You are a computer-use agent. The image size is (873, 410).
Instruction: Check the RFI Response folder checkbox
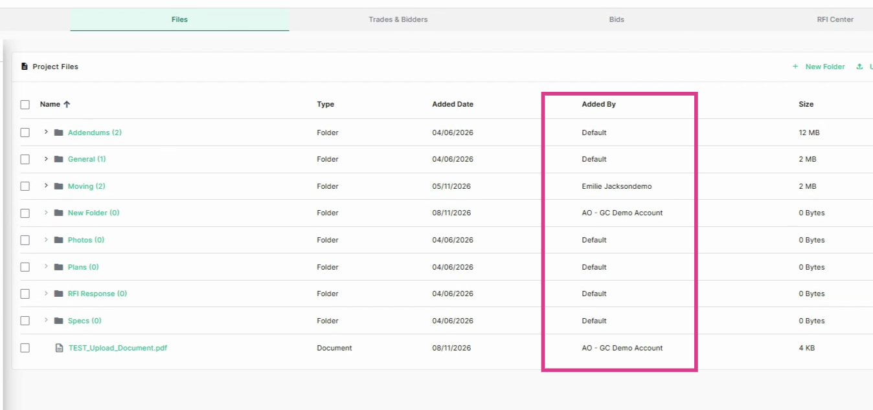click(x=25, y=294)
